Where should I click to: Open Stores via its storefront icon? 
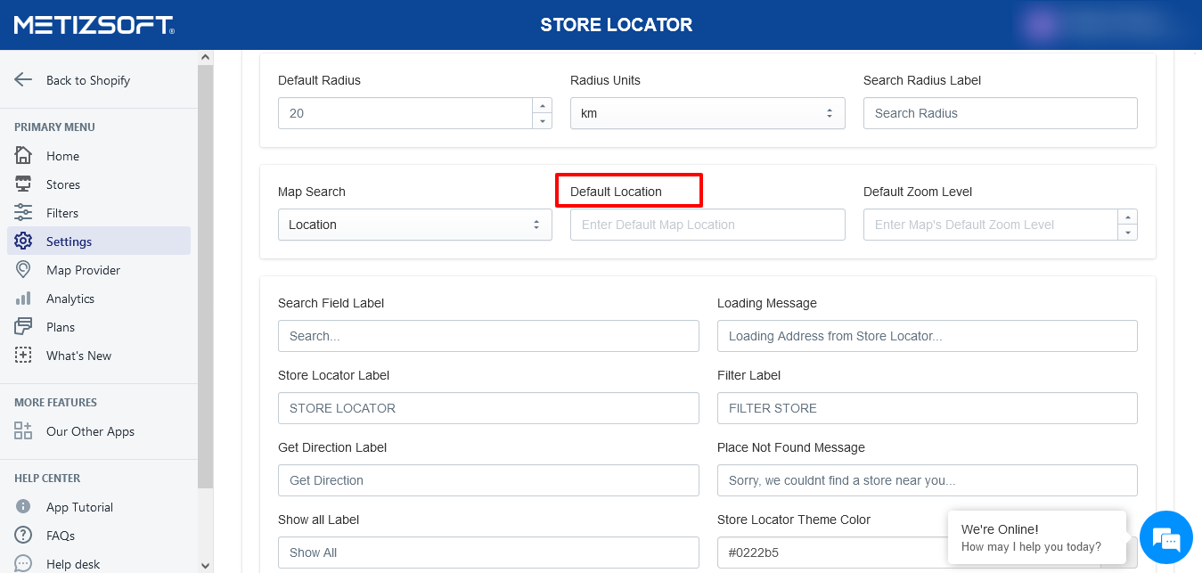[x=23, y=184]
